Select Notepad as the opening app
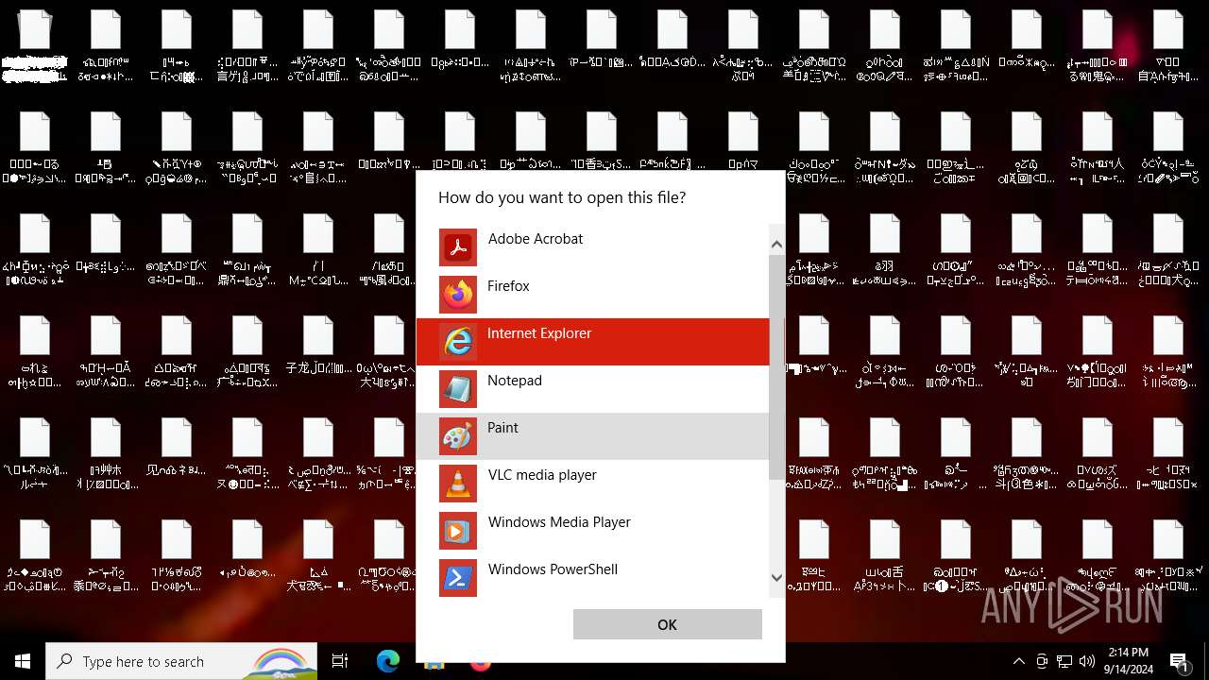The height and width of the screenshot is (680, 1209). pyautogui.click(x=593, y=389)
